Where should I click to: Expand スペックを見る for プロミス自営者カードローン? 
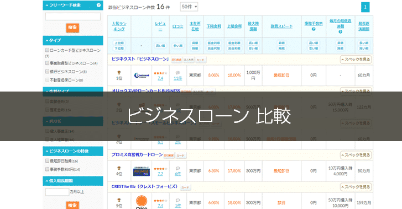click(356, 156)
